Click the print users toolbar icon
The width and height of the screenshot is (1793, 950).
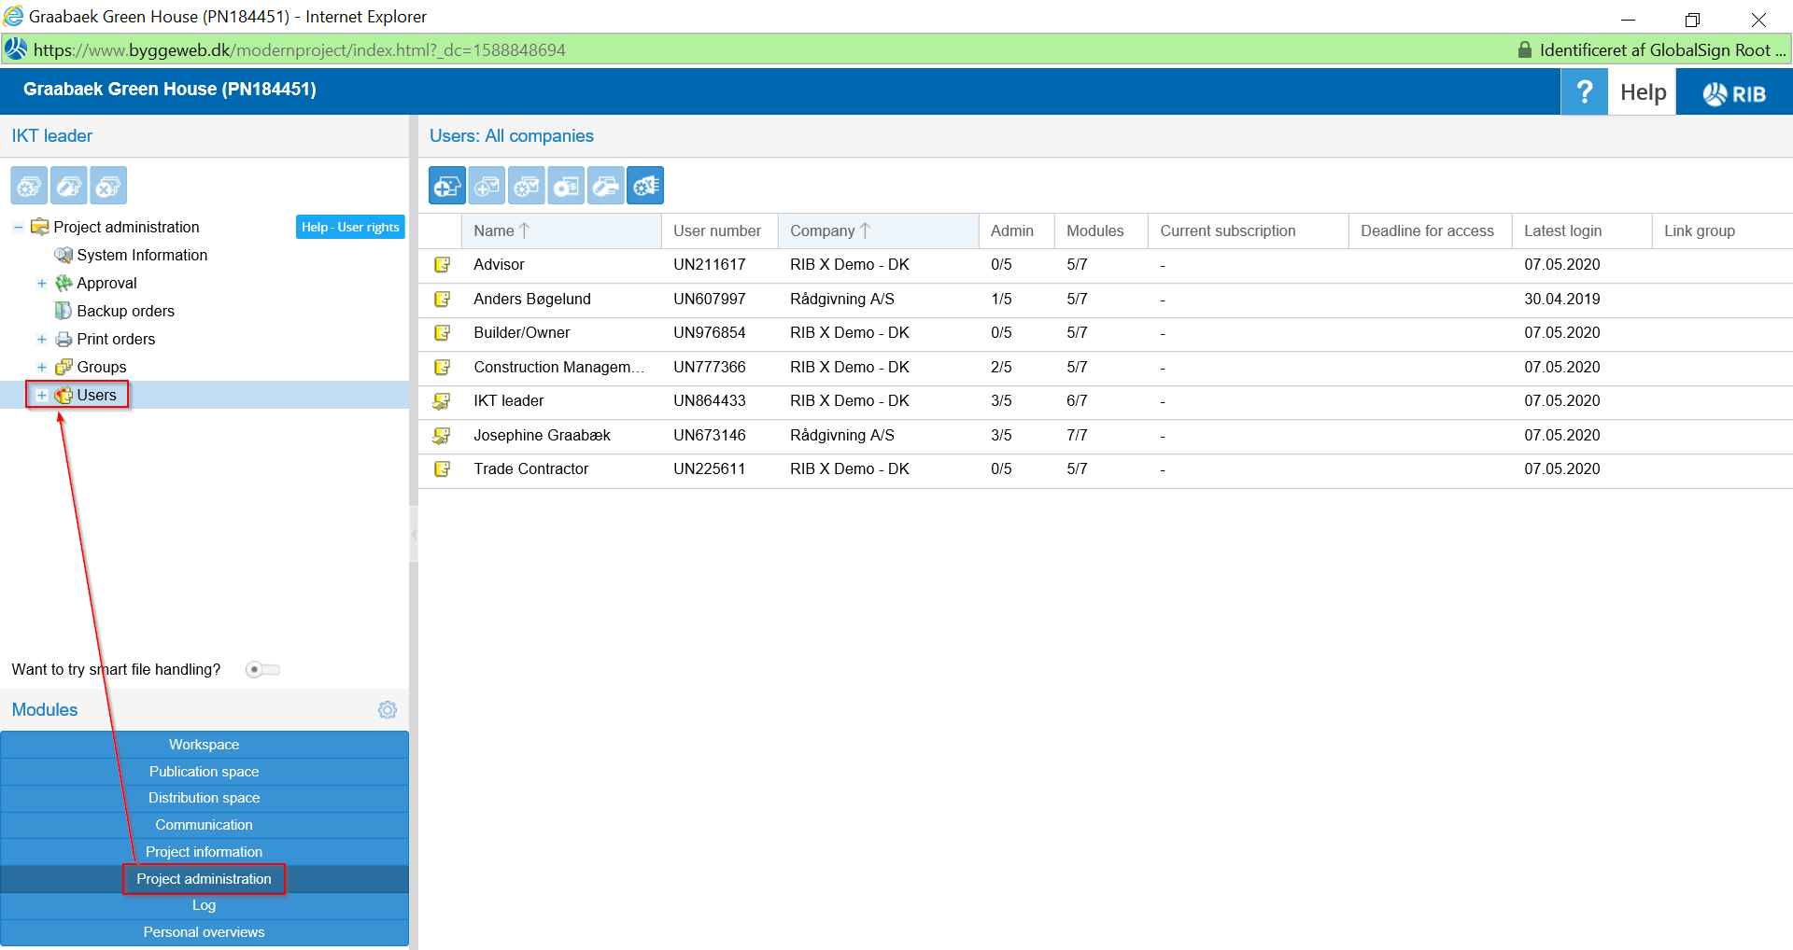[605, 186]
